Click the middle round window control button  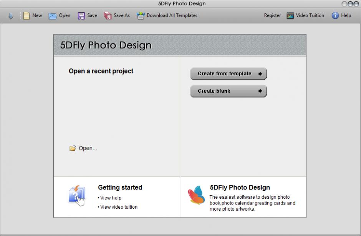point(350,4)
